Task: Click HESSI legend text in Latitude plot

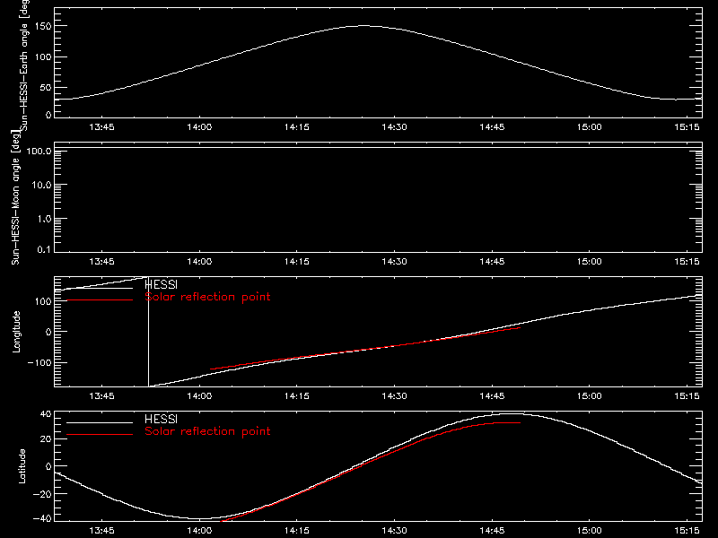Action: 161,419
